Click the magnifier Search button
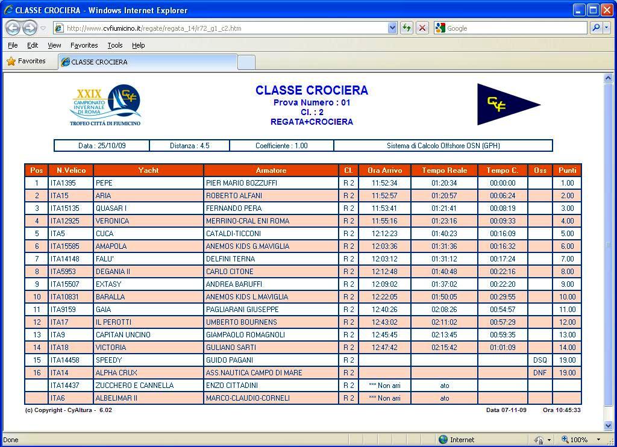The height and width of the screenshot is (447, 617). (595, 28)
